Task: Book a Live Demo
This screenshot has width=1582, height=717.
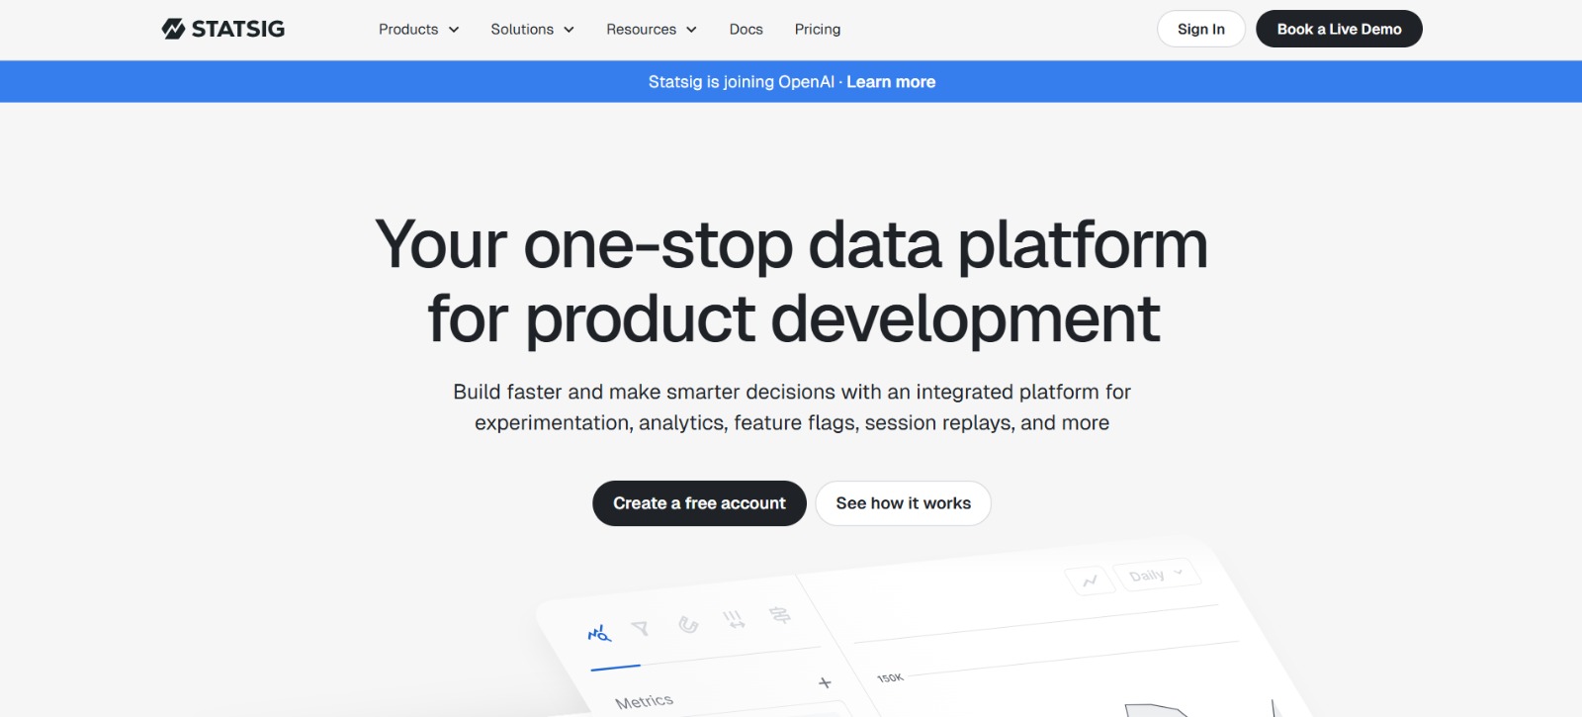Action: click(x=1339, y=29)
